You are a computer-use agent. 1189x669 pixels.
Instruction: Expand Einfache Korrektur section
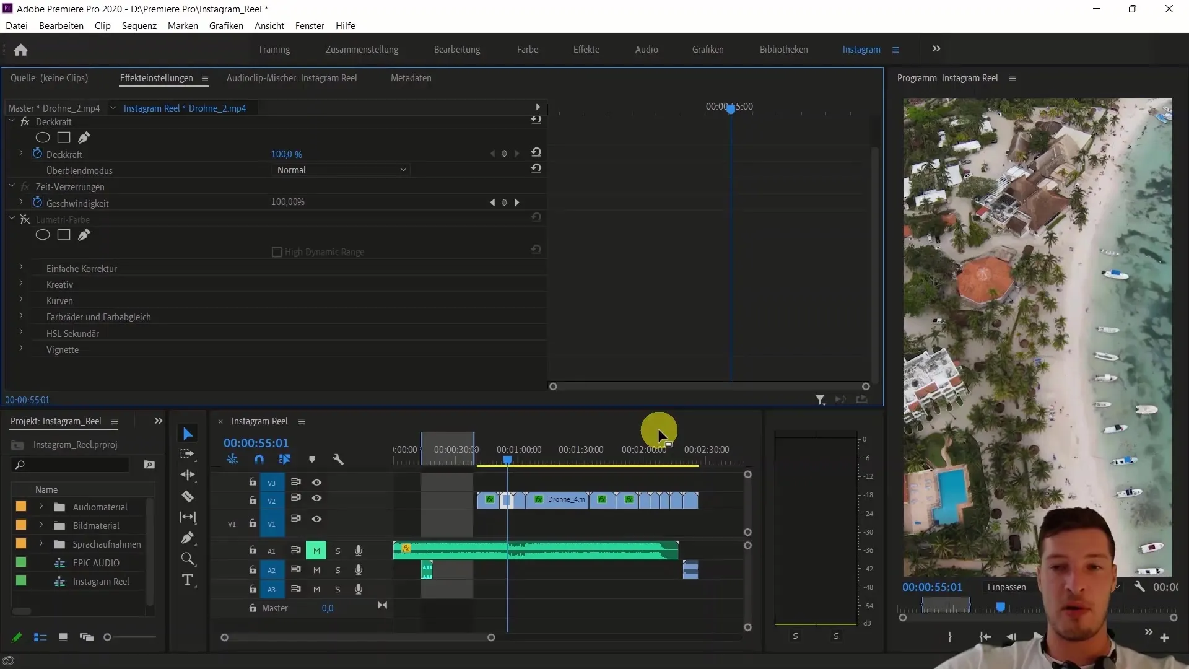pos(21,268)
